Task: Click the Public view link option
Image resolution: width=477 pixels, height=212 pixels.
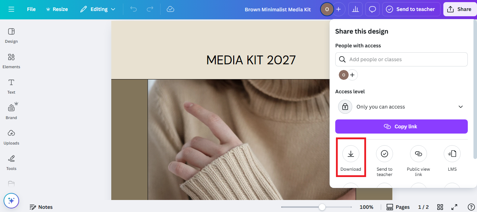Action: pos(418,153)
